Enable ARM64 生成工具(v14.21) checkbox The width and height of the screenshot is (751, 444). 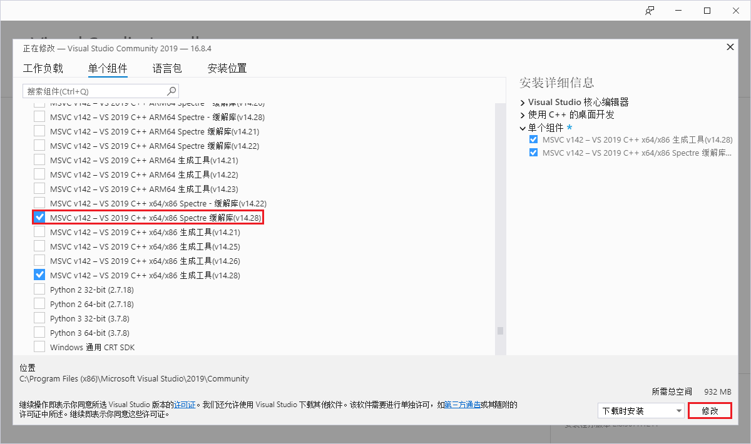39,160
